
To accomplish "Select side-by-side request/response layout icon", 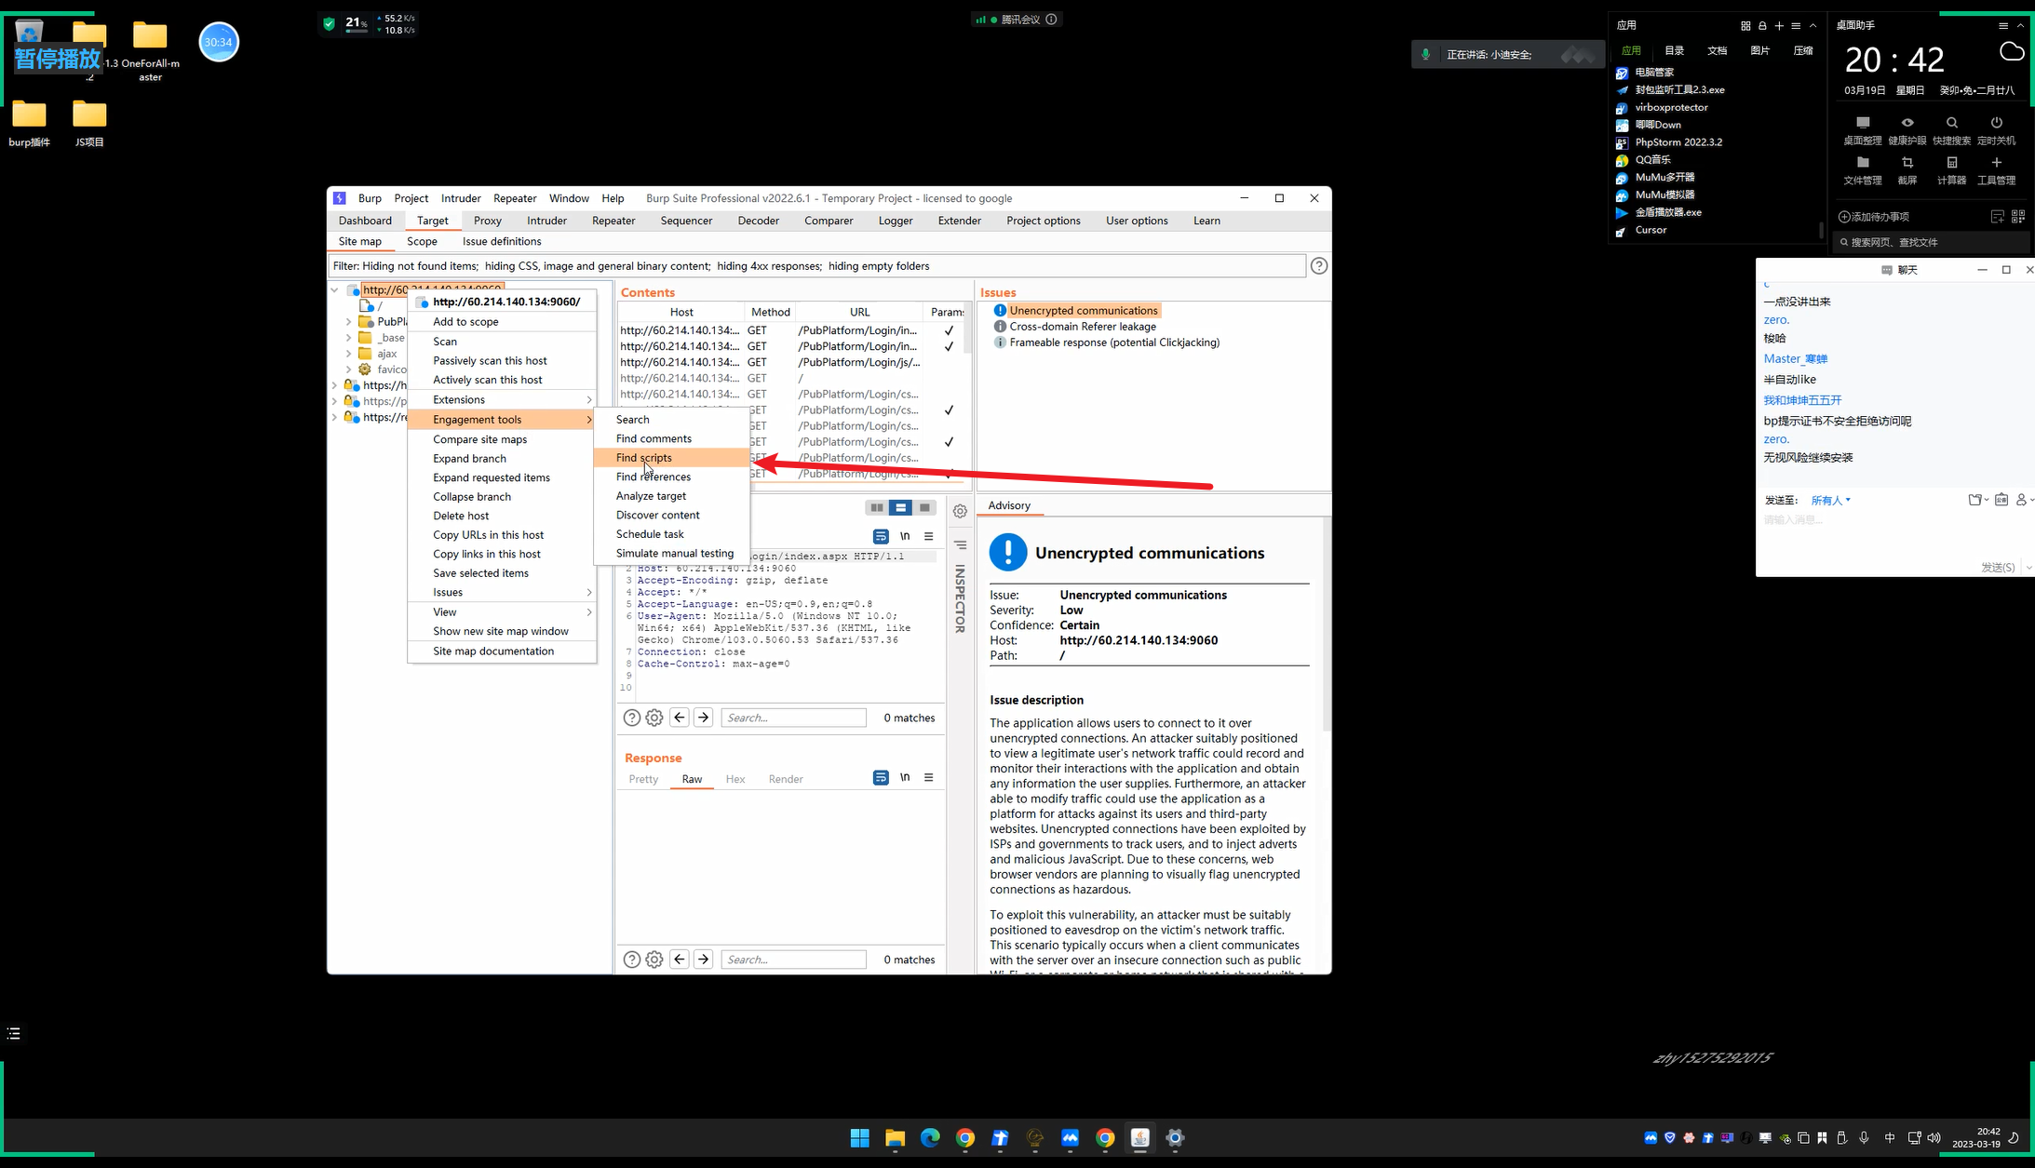I will click(x=876, y=507).
